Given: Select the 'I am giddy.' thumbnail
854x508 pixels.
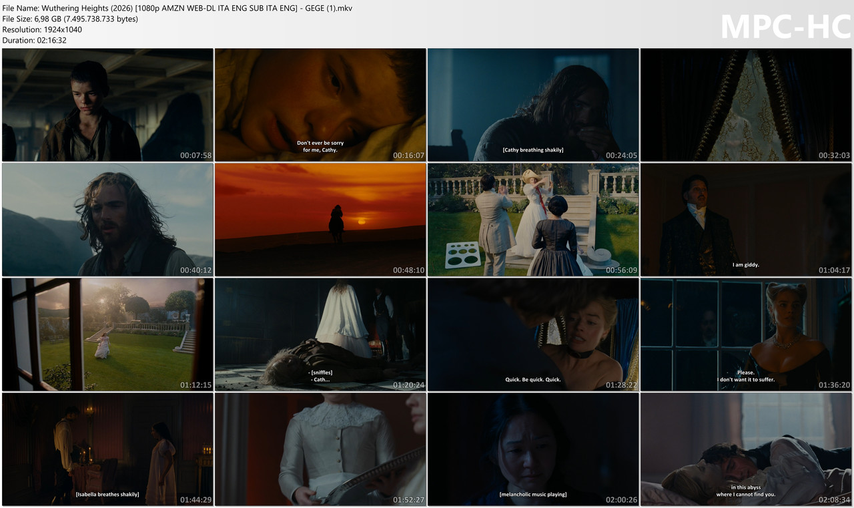Looking at the screenshot, I should (746, 220).
